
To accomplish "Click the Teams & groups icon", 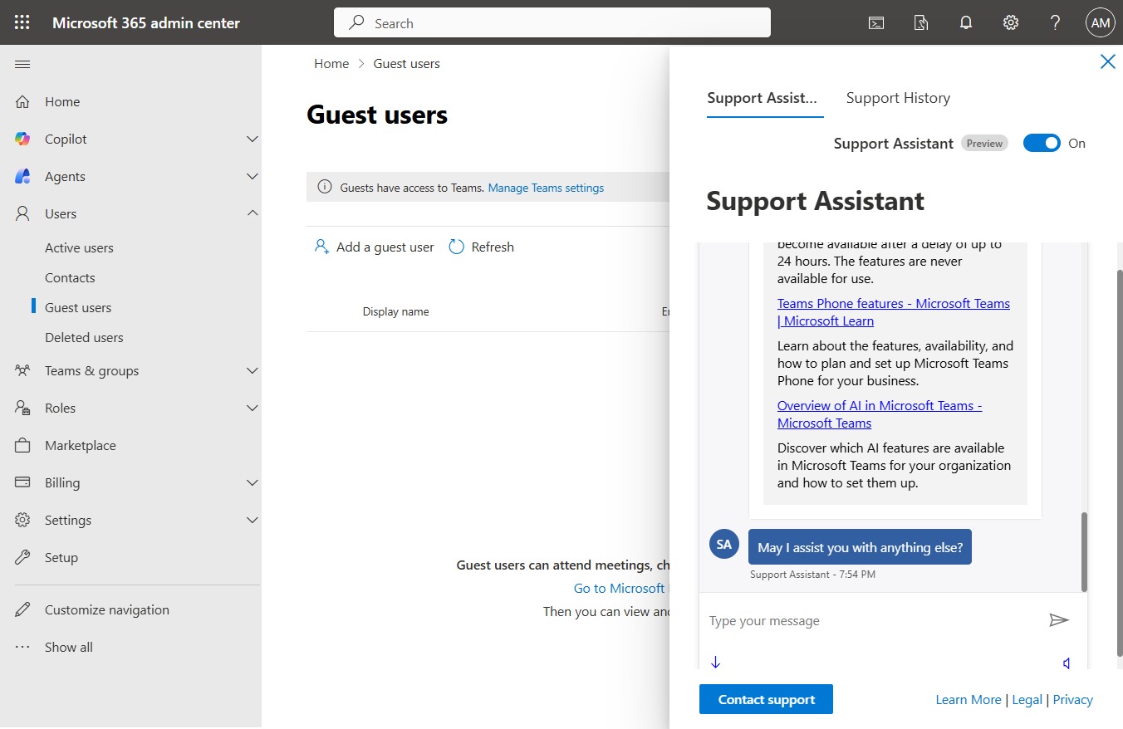I will click(x=22, y=370).
